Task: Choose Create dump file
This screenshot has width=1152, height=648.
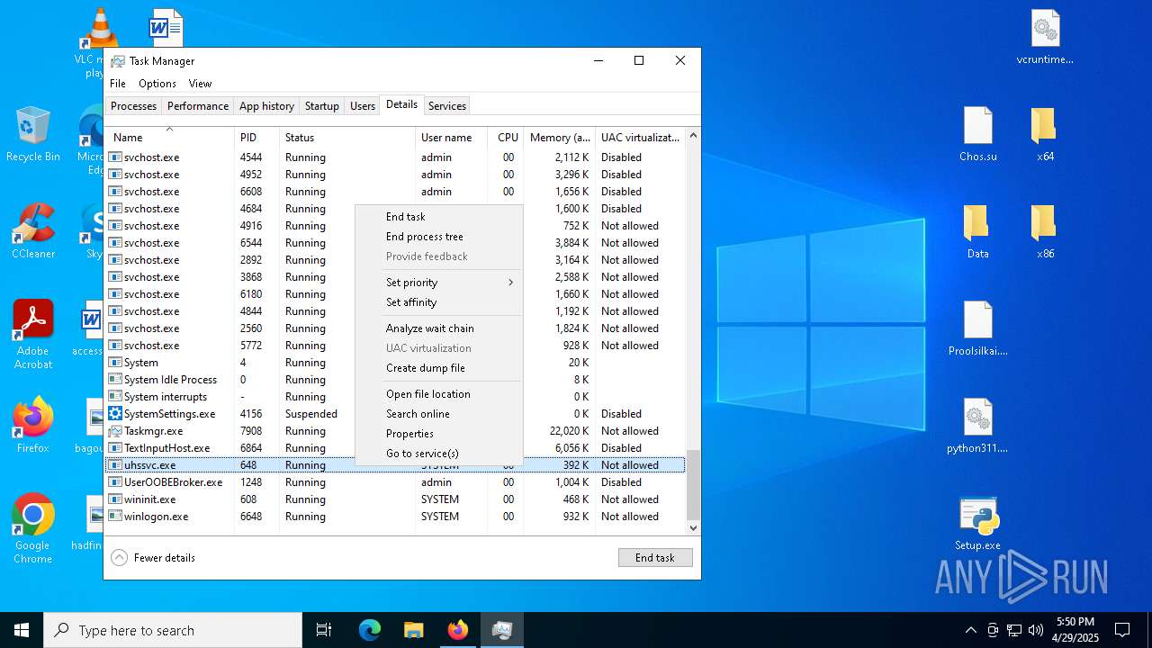Action: click(439, 368)
